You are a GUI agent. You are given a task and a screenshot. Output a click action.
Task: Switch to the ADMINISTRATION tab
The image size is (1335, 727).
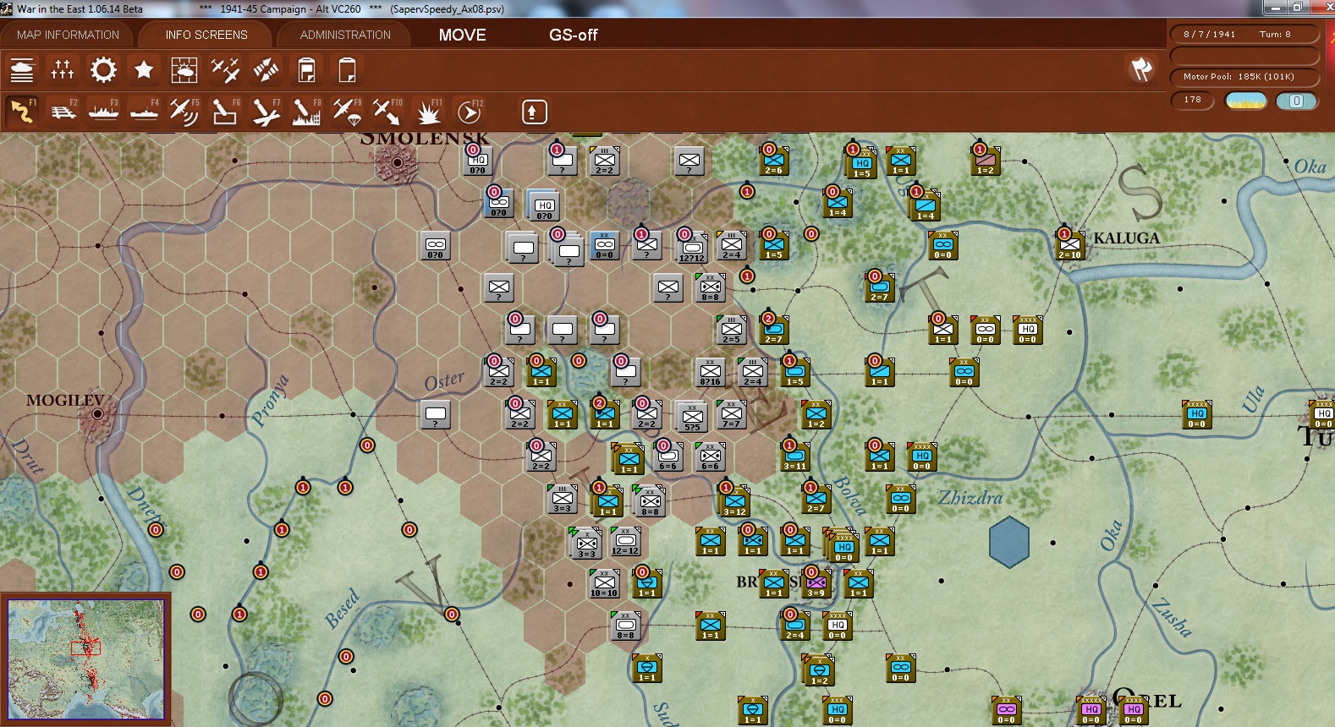click(345, 35)
